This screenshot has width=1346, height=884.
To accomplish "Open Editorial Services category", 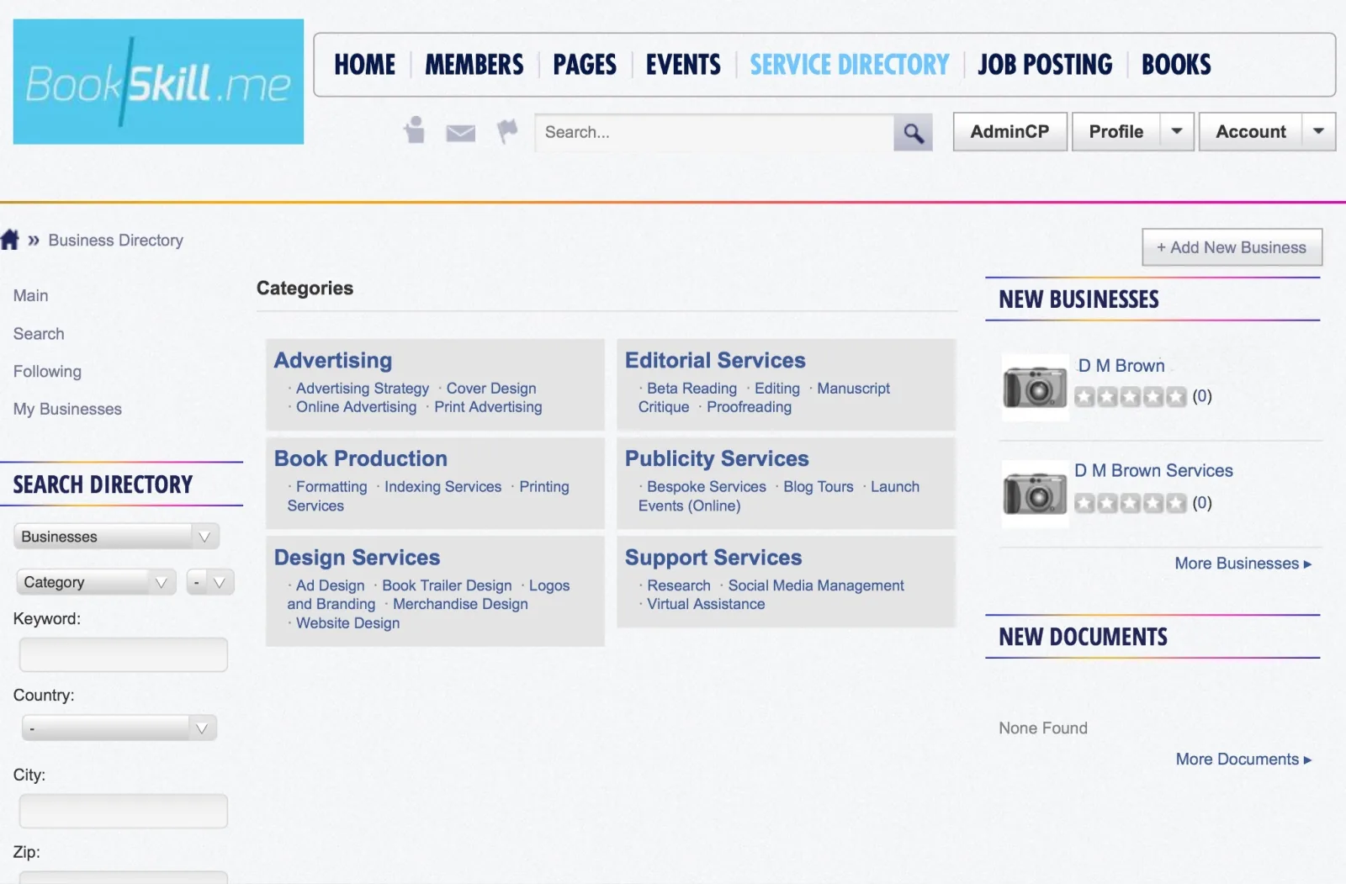I will [715, 361].
